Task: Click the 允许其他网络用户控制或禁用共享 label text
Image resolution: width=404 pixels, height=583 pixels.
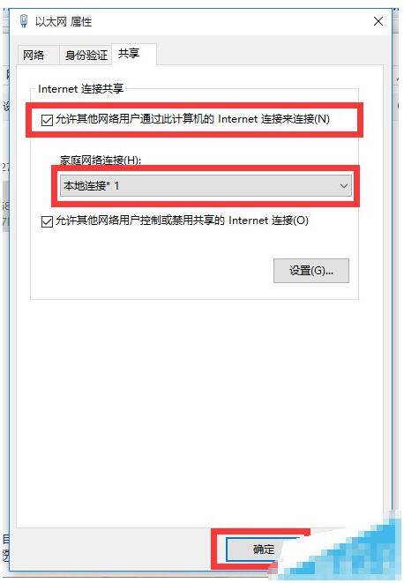Action: coord(140,220)
